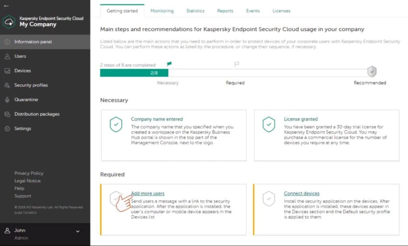
Task: Click the Required label under the progress bar
Action: [x=235, y=83]
